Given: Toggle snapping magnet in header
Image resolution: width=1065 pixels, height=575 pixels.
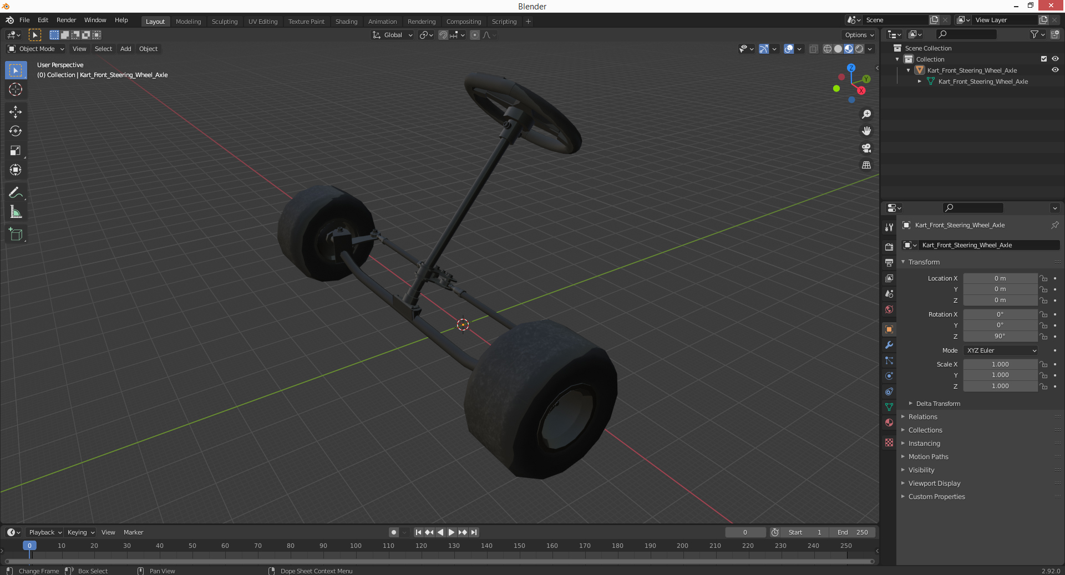Looking at the screenshot, I should point(443,35).
